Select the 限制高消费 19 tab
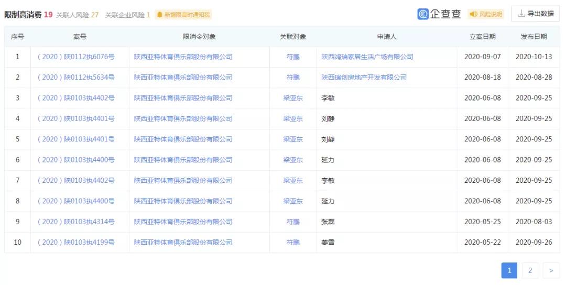Screen dimensions: 566x285 [28, 15]
